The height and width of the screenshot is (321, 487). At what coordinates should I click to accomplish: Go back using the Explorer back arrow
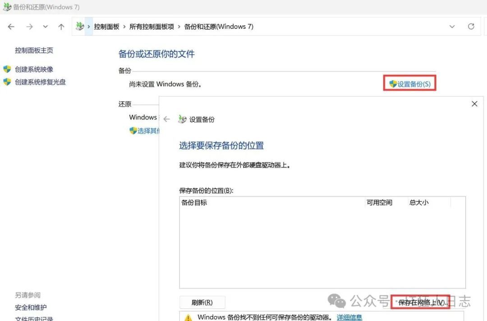pos(11,27)
